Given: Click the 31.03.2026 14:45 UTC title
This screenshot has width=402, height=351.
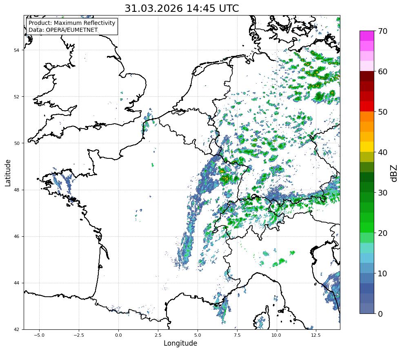Looking at the screenshot, I should (x=182, y=9).
